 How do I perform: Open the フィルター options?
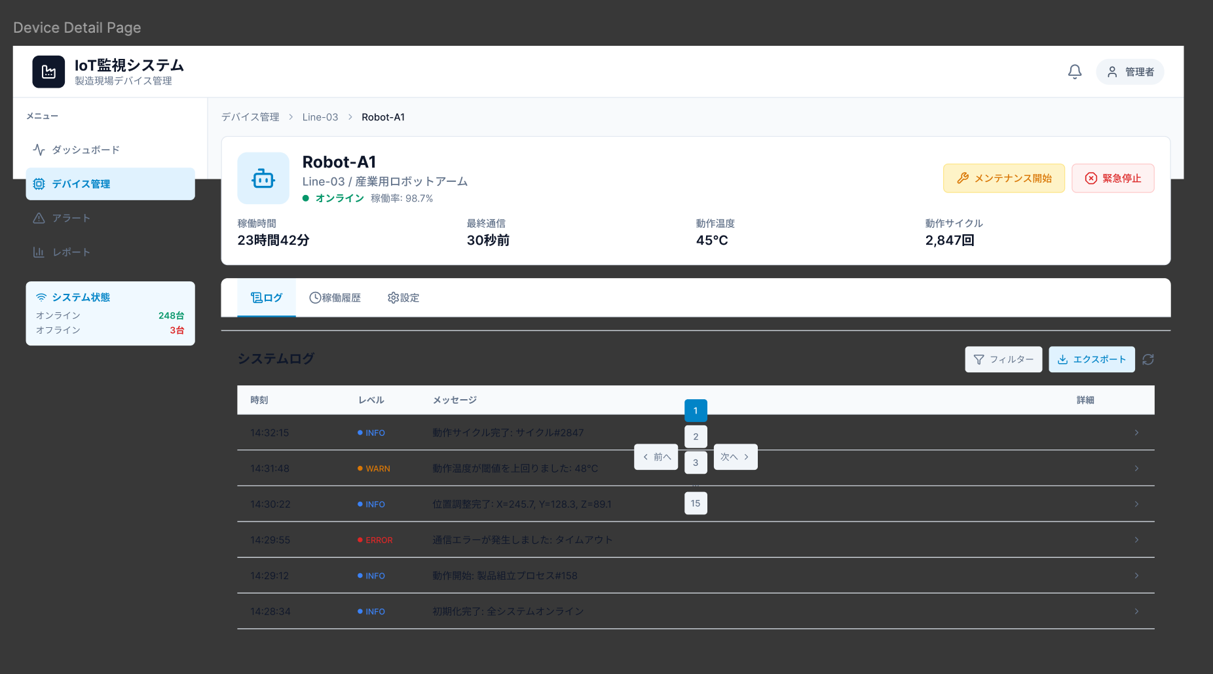[1003, 359]
